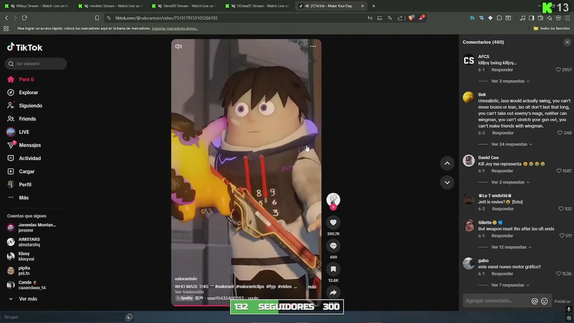Open Mensajes in TikTok sidebar
Image resolution: width=574 pixels, height=323 pixels.
click(30, 145)
